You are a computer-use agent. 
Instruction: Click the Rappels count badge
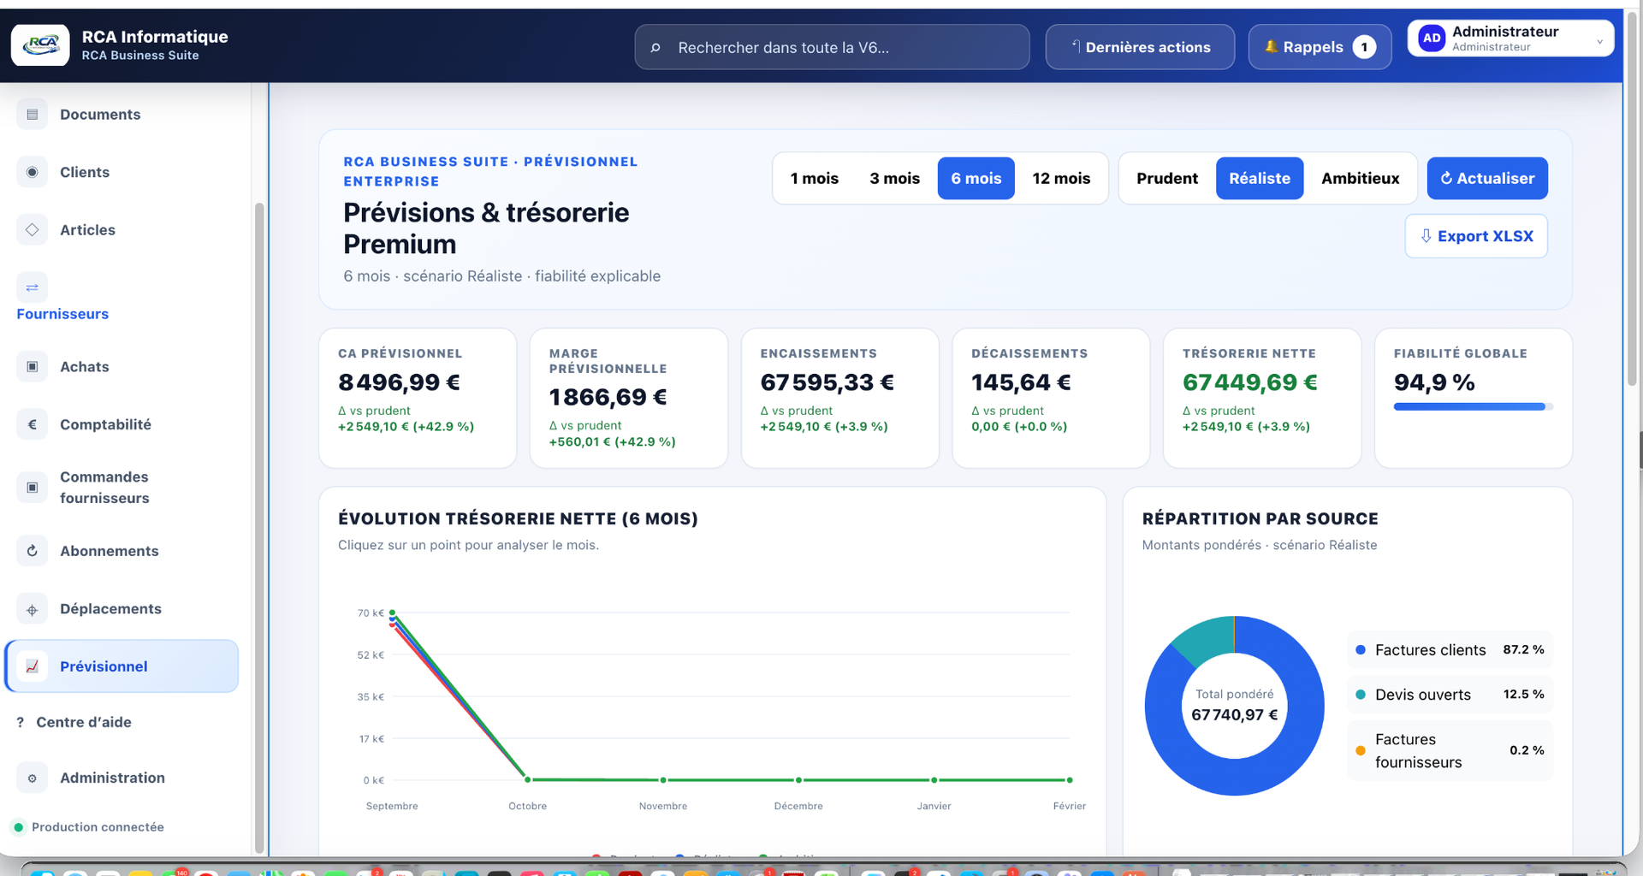coord(1364,47)
